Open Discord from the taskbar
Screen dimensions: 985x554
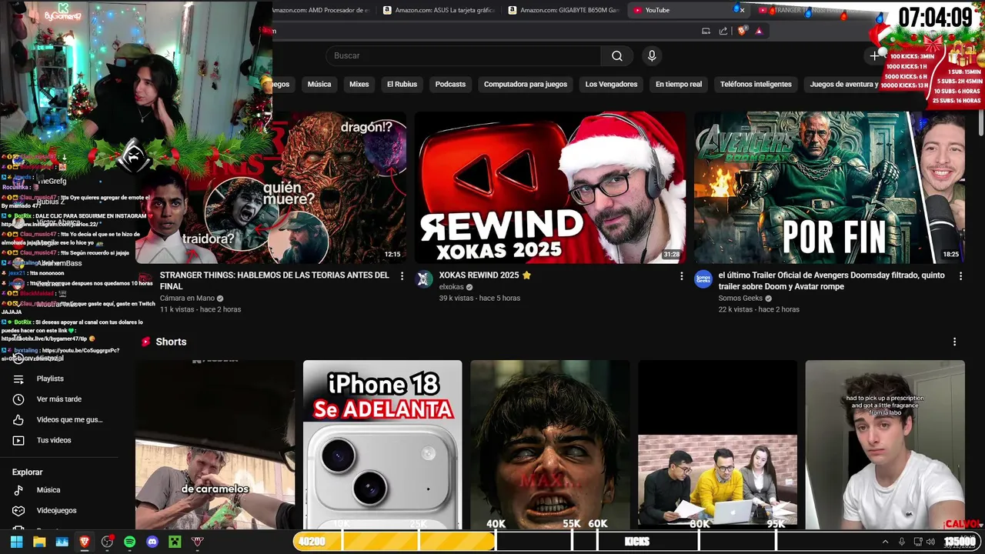pos(152,542)
